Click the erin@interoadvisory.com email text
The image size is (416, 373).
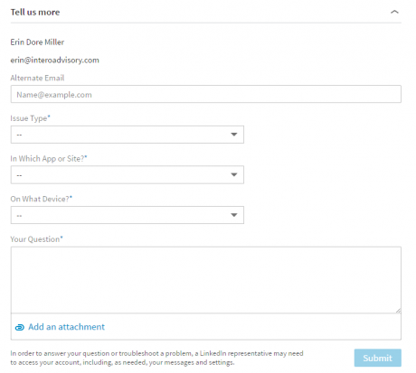pos(54,61)
